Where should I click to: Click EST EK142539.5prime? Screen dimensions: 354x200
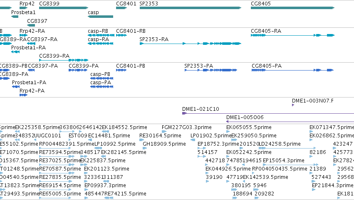coord(265,178)
